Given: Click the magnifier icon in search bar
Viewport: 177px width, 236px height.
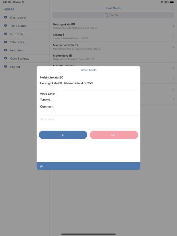Looking at the screenshot, I should coord(106,15).
